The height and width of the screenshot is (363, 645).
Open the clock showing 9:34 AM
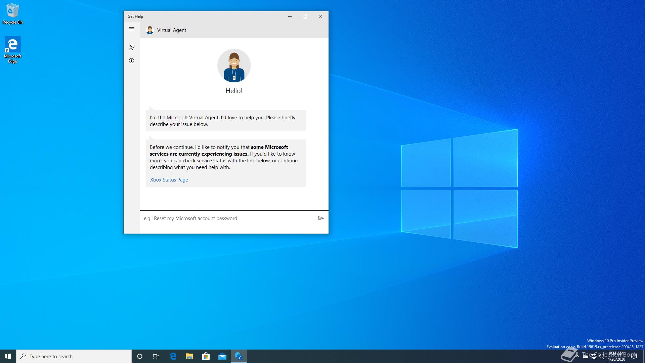click(x=616, y=356)
